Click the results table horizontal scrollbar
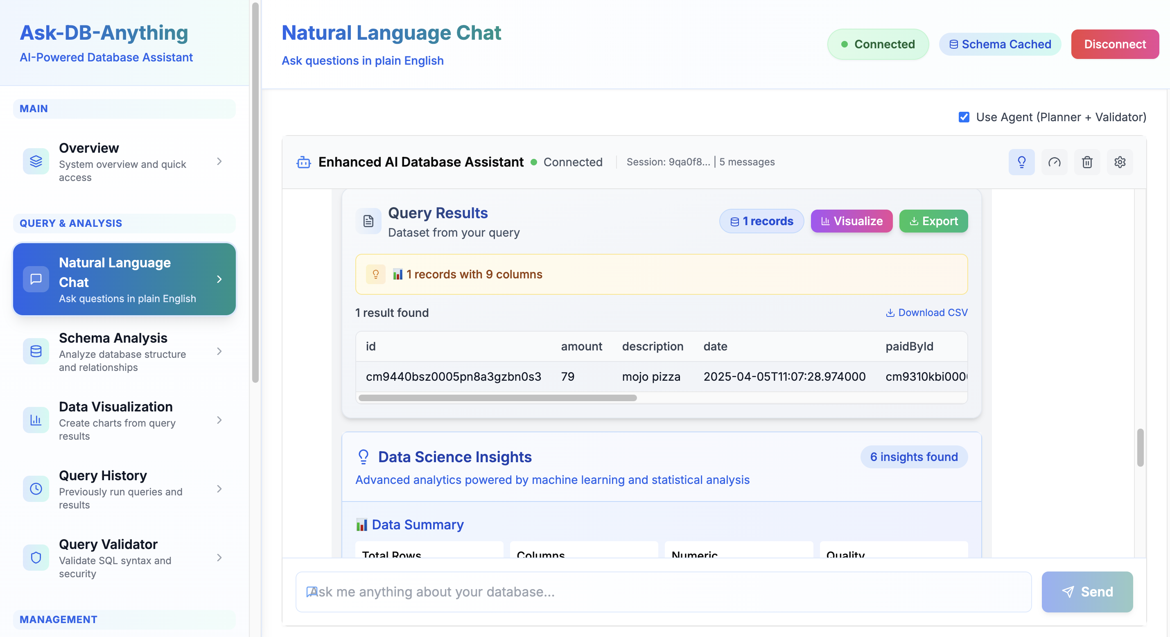The image size is (1170, 637). click(497, 398)
